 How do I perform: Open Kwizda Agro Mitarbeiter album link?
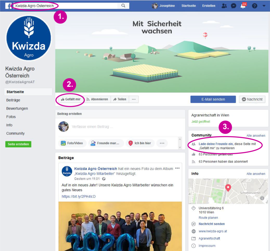[95, 174]
